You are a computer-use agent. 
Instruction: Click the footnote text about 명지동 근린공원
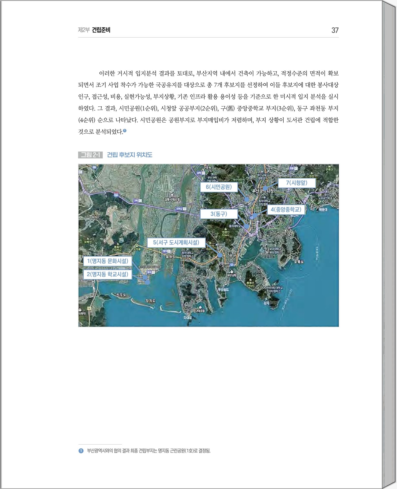coord(149,451)
